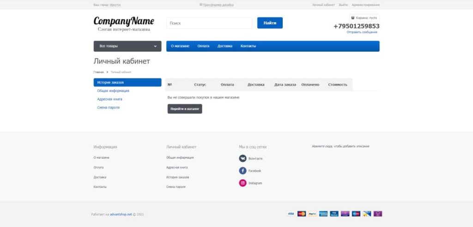The image size is (473, 227).
Task: Expand the Все товары catalog dropdown
Action: 127,46
